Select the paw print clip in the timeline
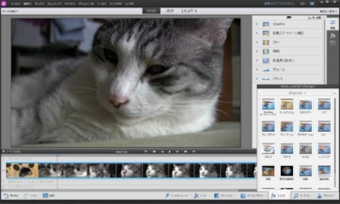This screenshot has height=204, width=340. pyautogui.click(x=22, y=170)
